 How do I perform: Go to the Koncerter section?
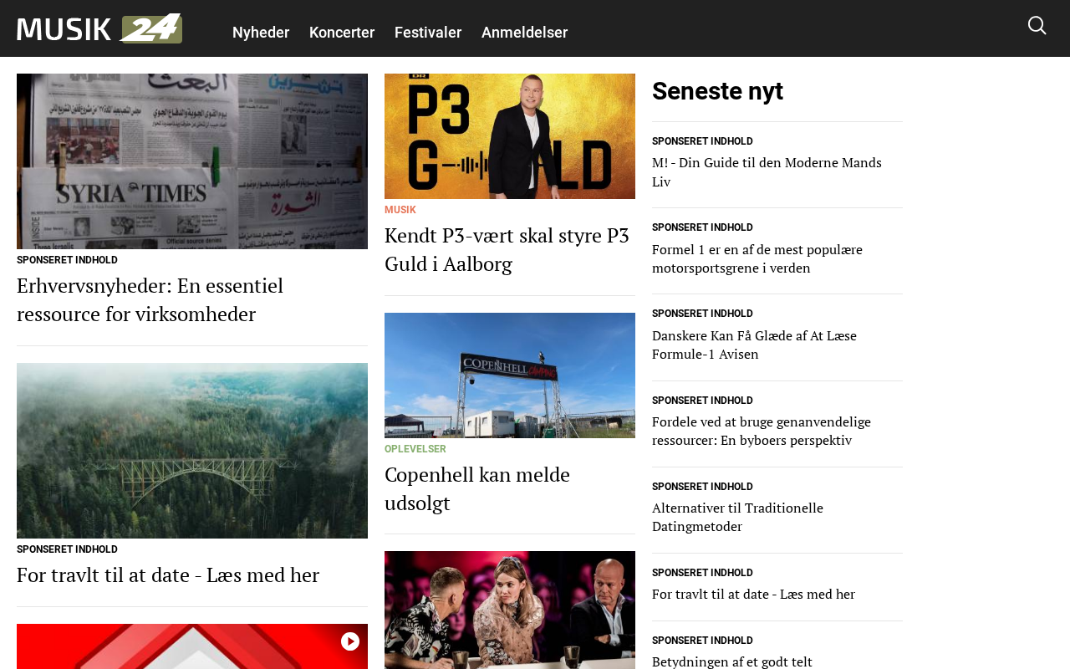tap(342, 33)
